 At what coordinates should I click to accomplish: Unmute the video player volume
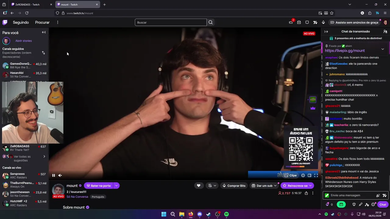[x=60, y=175]
